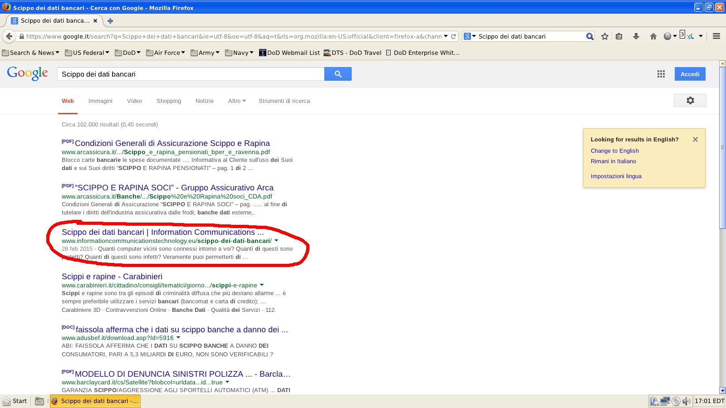Open Condizioni Generali di Assicurazione Scippo e Rapina result
The image size is (726, 408).
[x=172, y=143]
